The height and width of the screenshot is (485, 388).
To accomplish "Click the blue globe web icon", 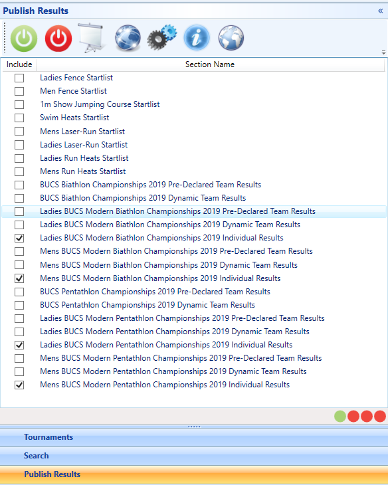I will coord(128,38).
